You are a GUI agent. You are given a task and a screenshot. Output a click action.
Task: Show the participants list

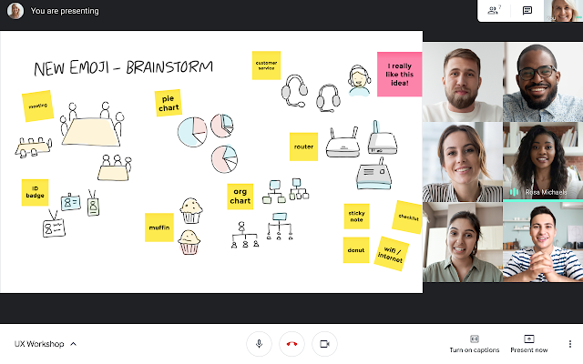(x=495, y=11)
